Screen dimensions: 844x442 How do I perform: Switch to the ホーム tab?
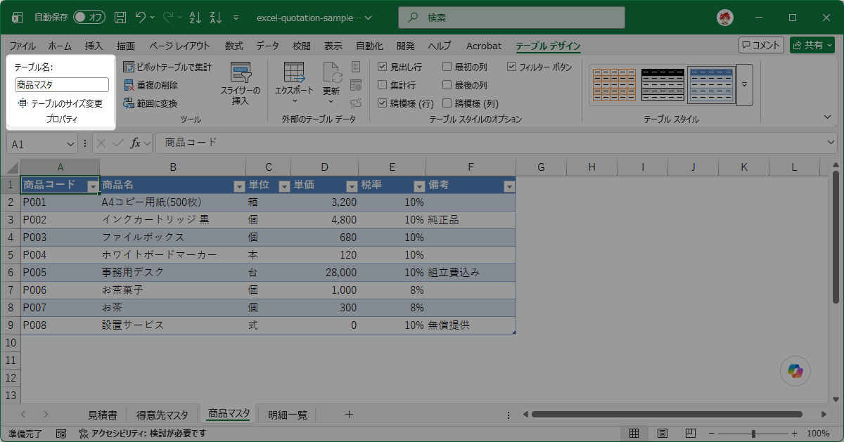click(60, 46)
